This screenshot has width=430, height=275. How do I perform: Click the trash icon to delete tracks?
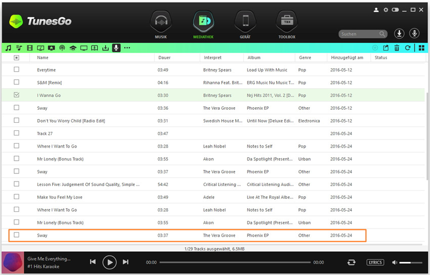coord(397,48)
